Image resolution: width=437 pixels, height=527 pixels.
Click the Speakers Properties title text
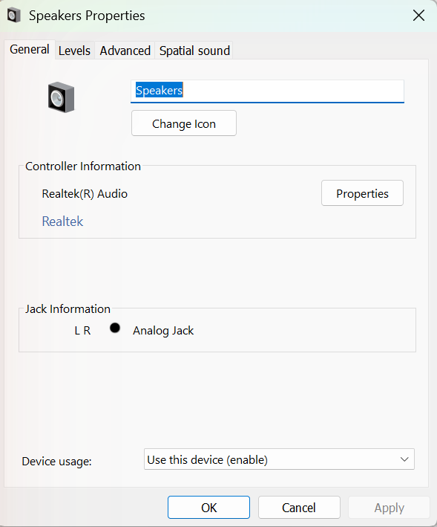point(87,16)
